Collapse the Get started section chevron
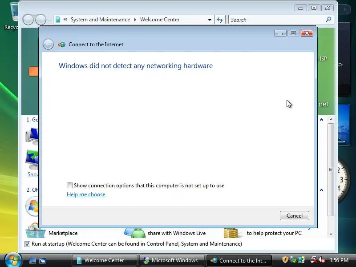The width and height of the screenshot is (356, 267). (x=321, y=119)
